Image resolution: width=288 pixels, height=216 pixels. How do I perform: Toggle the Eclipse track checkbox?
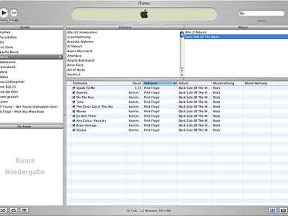coord(74,130)
